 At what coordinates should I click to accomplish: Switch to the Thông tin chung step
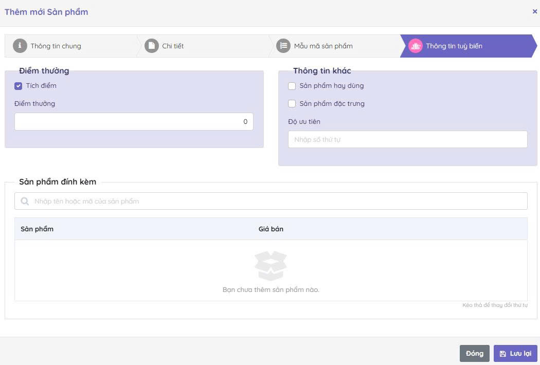click(56, 46)
